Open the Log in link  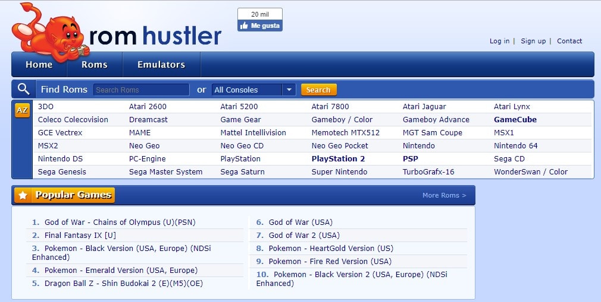coord(499,41)
